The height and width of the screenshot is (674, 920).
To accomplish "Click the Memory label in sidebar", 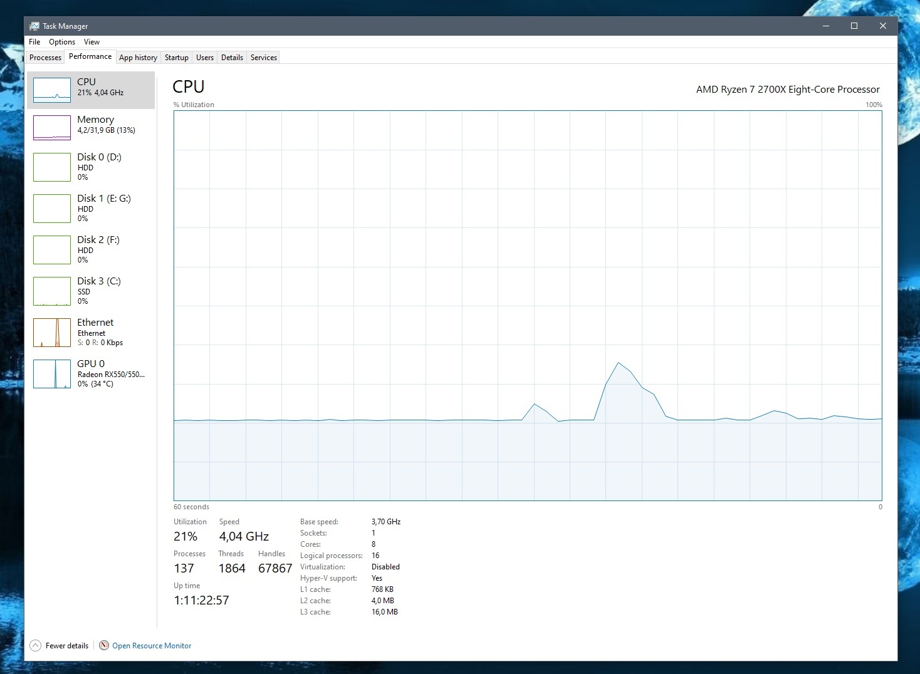I will [x=95, y=120].
